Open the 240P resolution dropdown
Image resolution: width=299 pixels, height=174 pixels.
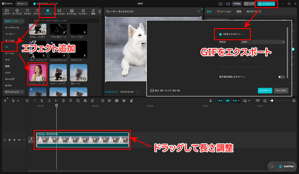[262, 42]
